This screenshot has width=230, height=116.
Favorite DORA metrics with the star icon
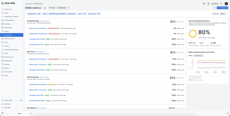[x=45, y=8]
